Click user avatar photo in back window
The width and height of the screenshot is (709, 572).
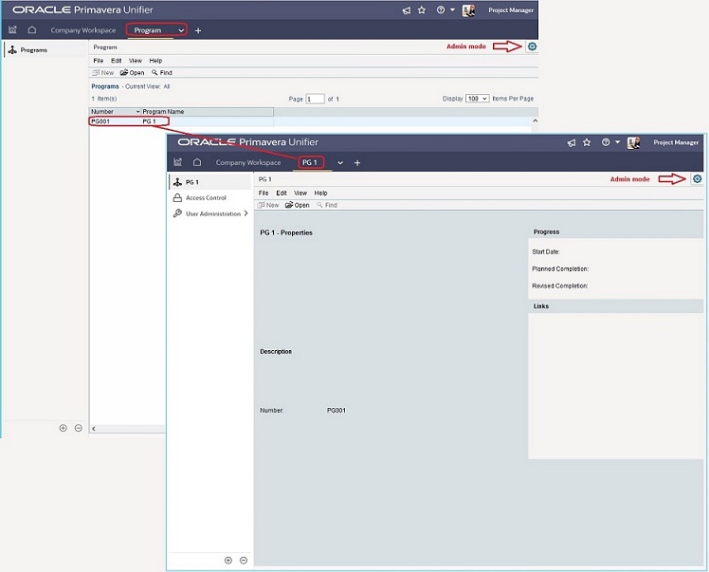(x=468, y=10)
